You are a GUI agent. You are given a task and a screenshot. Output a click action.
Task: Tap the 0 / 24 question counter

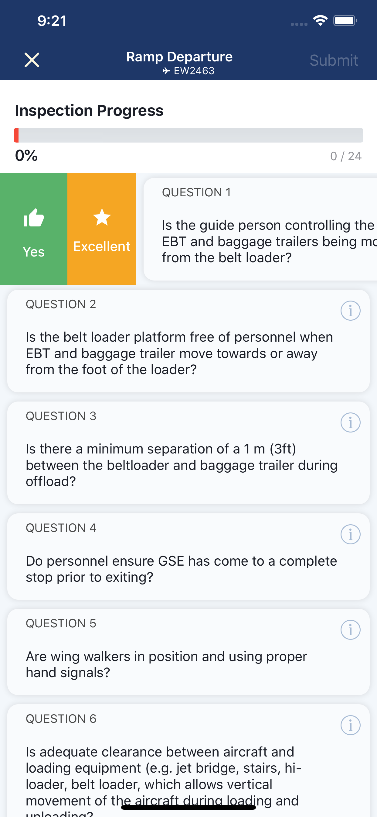pos(346,156)
